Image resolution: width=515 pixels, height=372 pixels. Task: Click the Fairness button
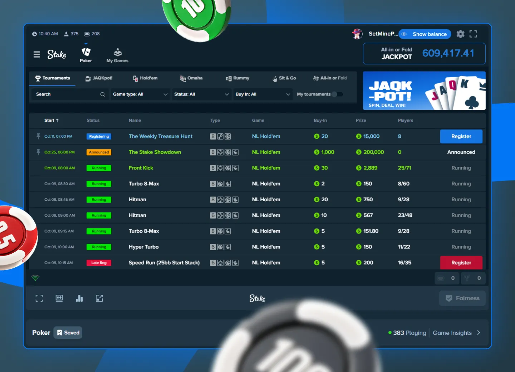click(462, 298)
